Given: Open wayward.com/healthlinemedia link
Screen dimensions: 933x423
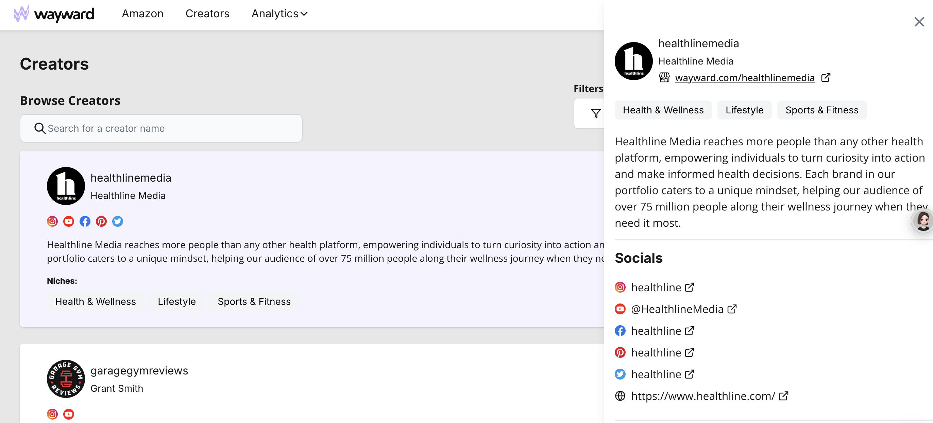Looking at the screenshot, I should coord(745,78).
